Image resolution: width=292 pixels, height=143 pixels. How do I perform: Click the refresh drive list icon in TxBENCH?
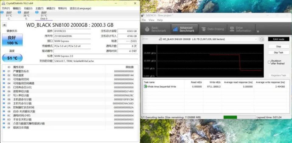[262, 39]
